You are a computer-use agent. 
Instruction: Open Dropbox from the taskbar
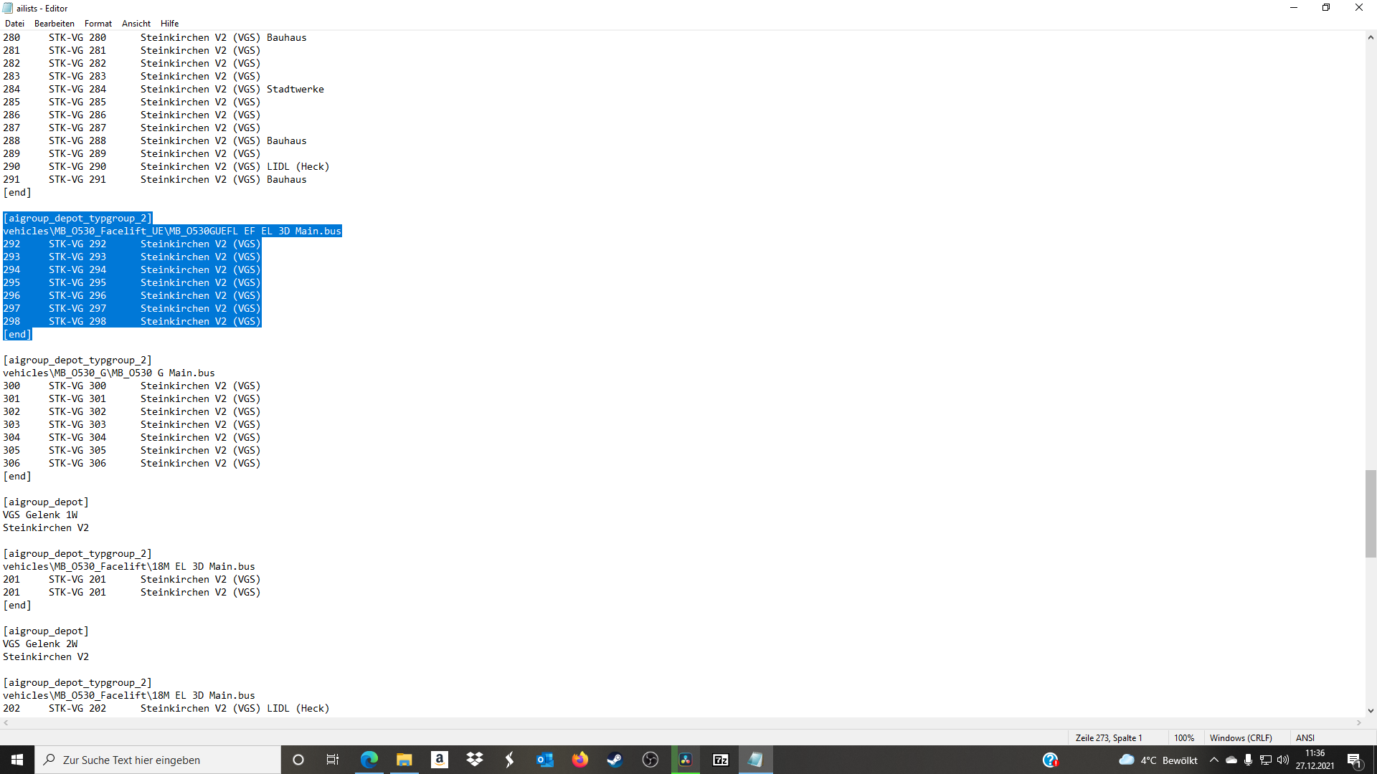coord(475,760)
